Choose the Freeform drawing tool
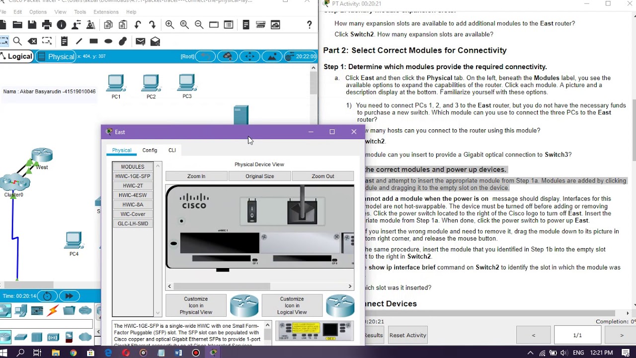Image resolution: width=636 pixels, height=358 pixels. coord(123,41)
